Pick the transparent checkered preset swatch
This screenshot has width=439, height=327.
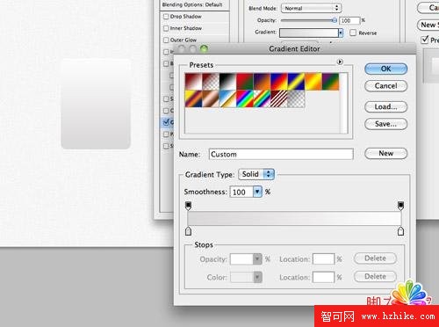(x=296, y=98)
